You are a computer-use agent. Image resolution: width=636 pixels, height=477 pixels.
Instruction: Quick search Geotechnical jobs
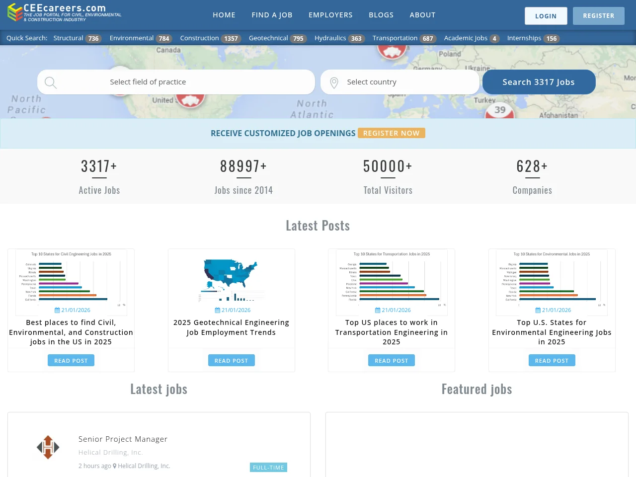click(x=277, y=38)
